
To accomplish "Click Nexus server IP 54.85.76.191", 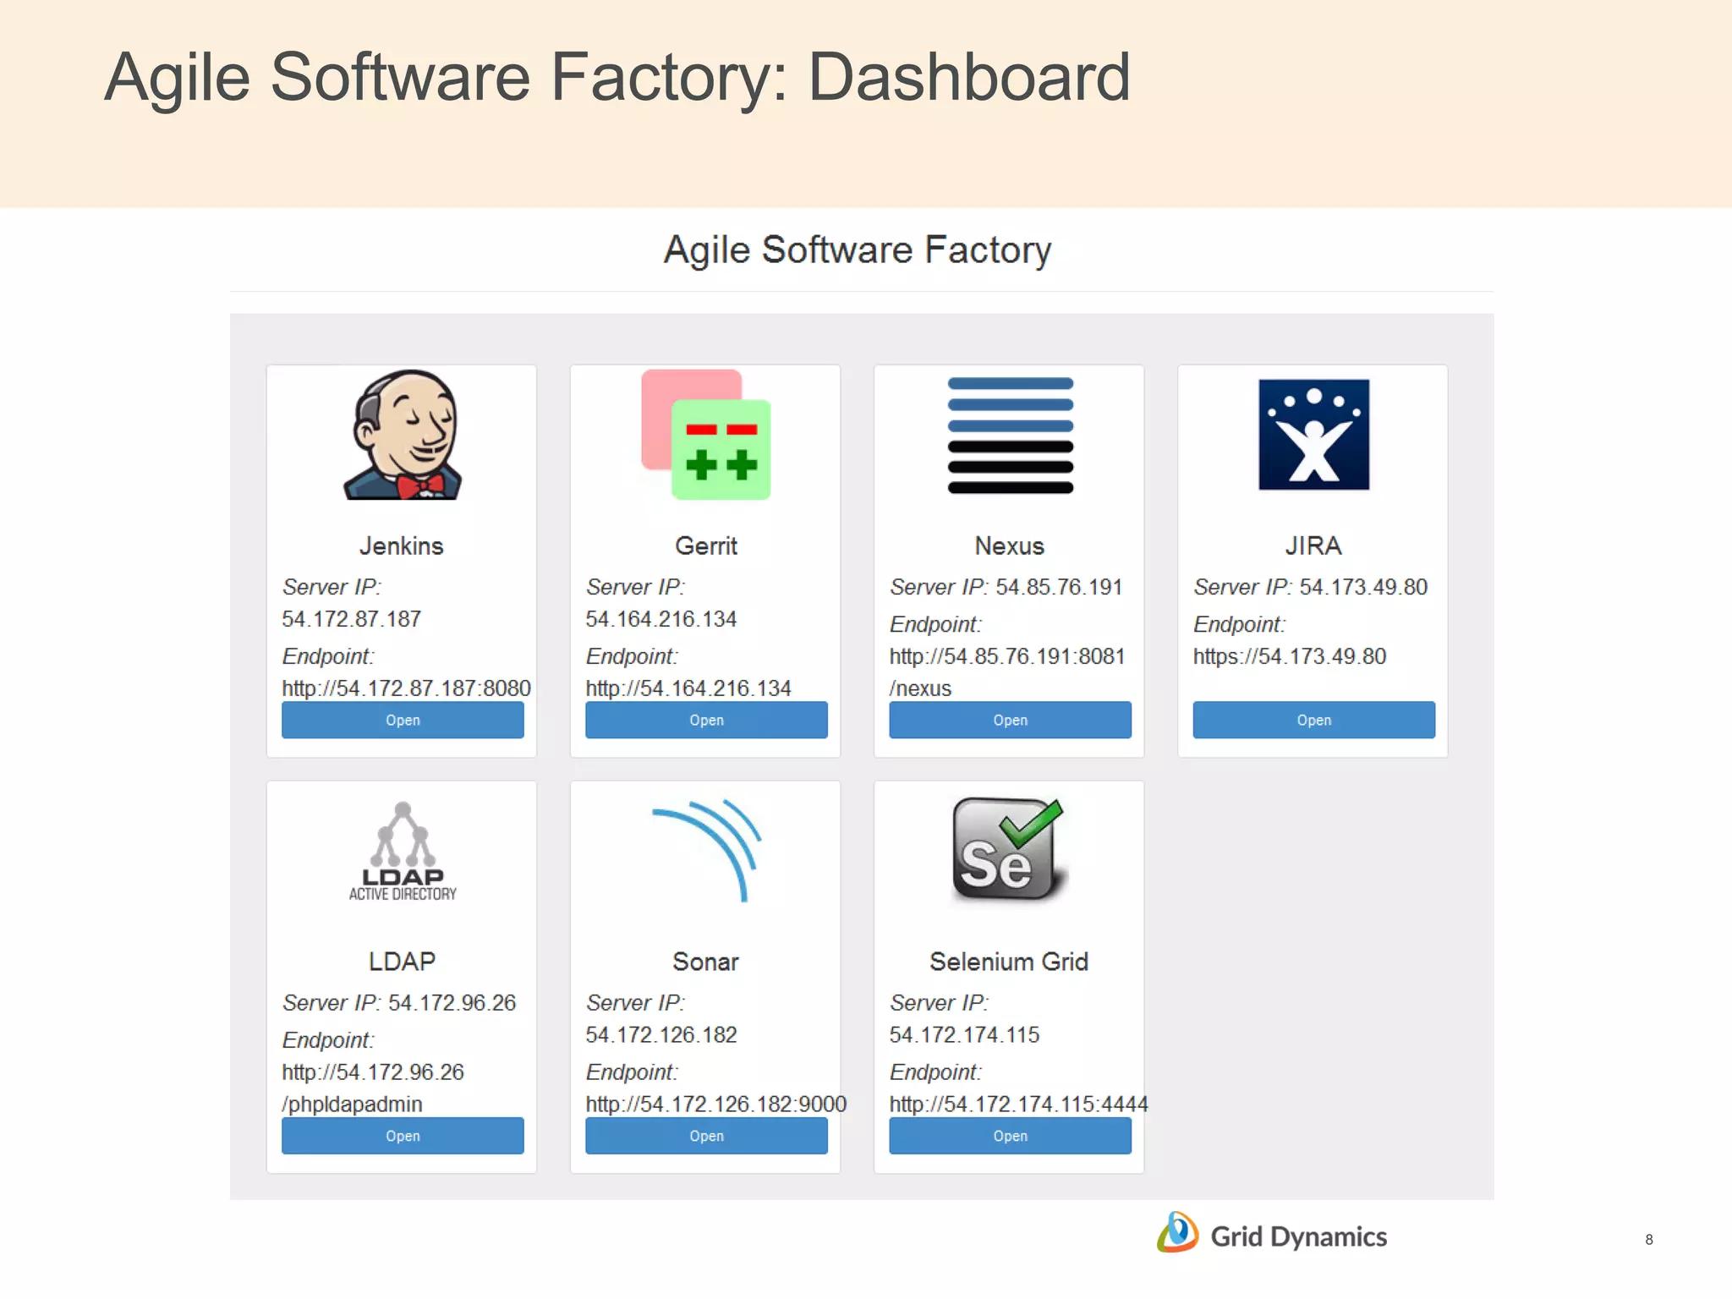I will coord(1059,587).
